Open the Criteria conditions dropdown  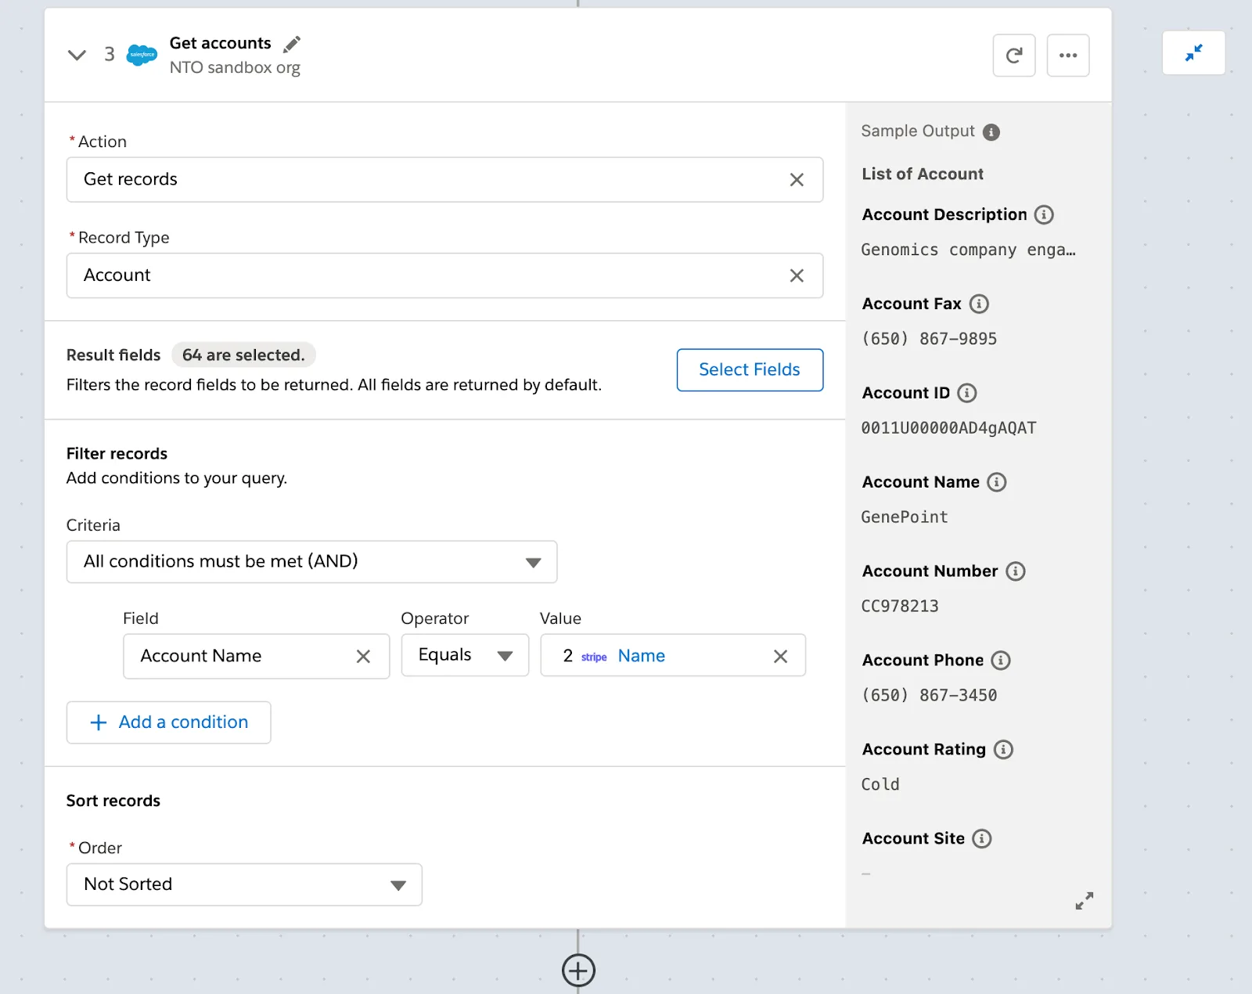click(x=534, y=561)
